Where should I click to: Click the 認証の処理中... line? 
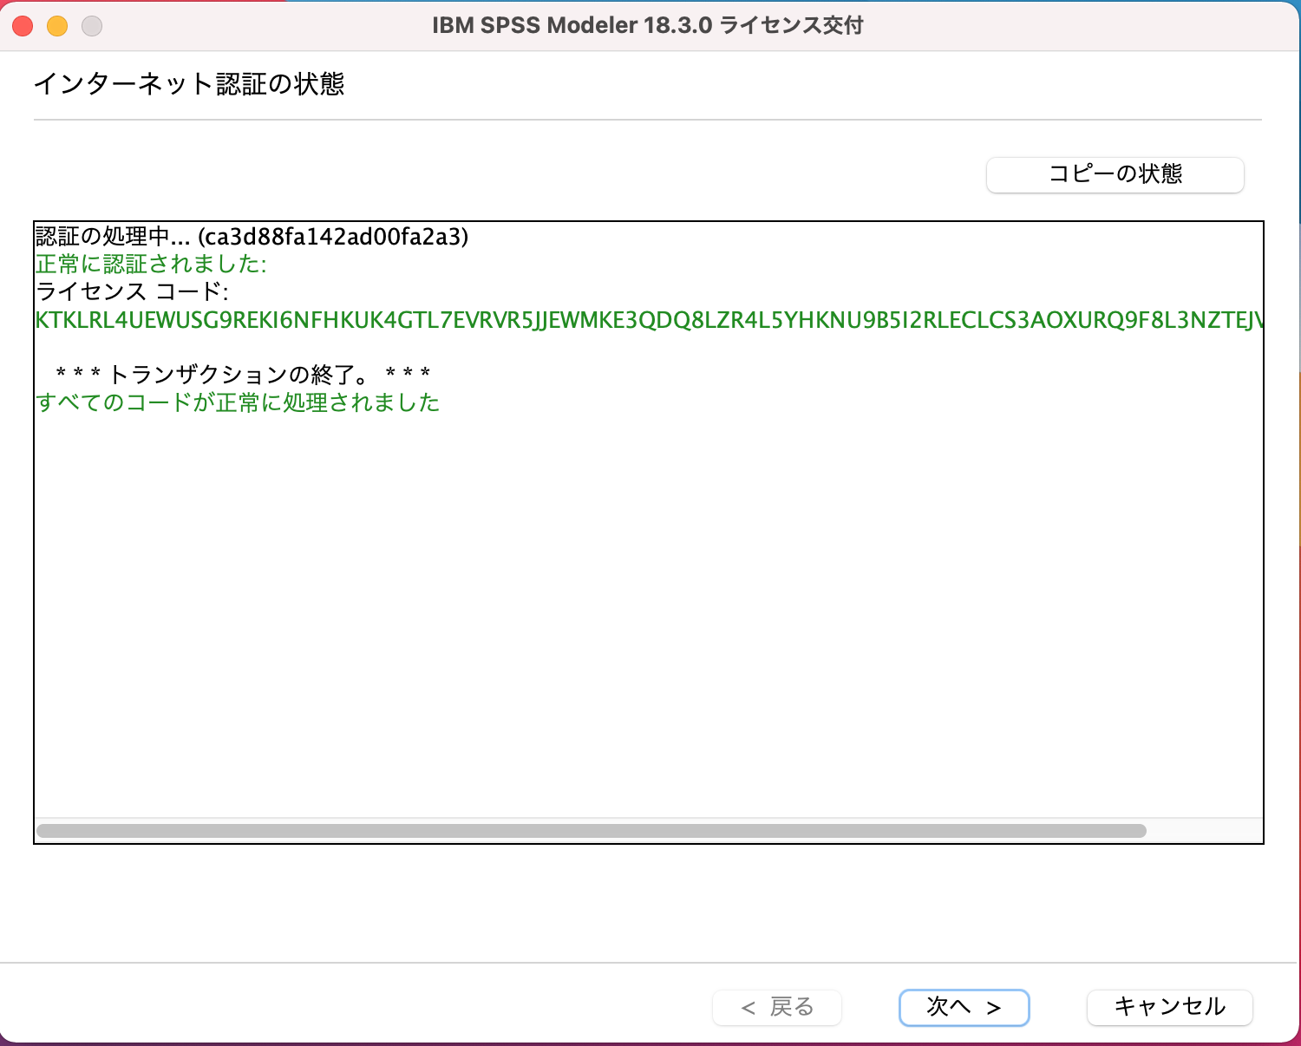(252, 236)
